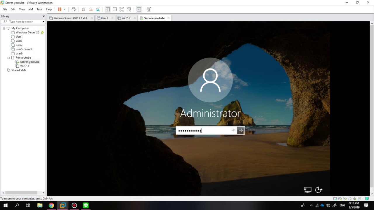
Task: Click the printer status icon
Action: [x=349, y=199]
